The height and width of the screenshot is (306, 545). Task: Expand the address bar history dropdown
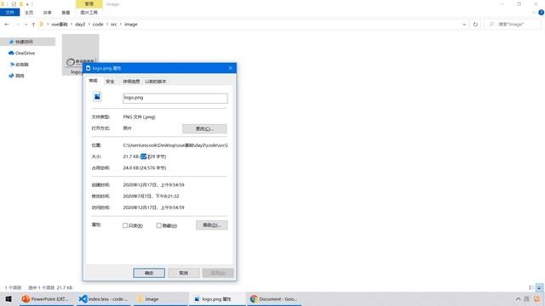[464, 25]
